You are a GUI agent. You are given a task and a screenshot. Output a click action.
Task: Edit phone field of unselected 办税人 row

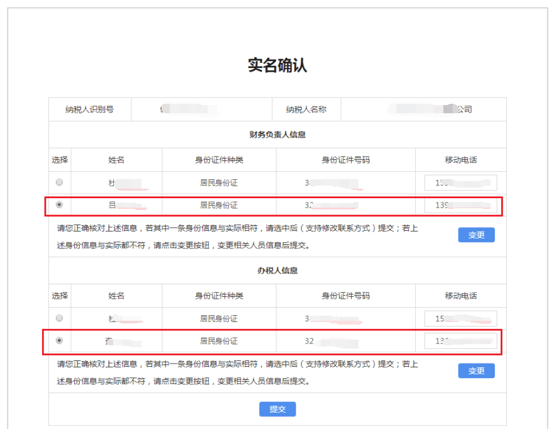(460, 318)
